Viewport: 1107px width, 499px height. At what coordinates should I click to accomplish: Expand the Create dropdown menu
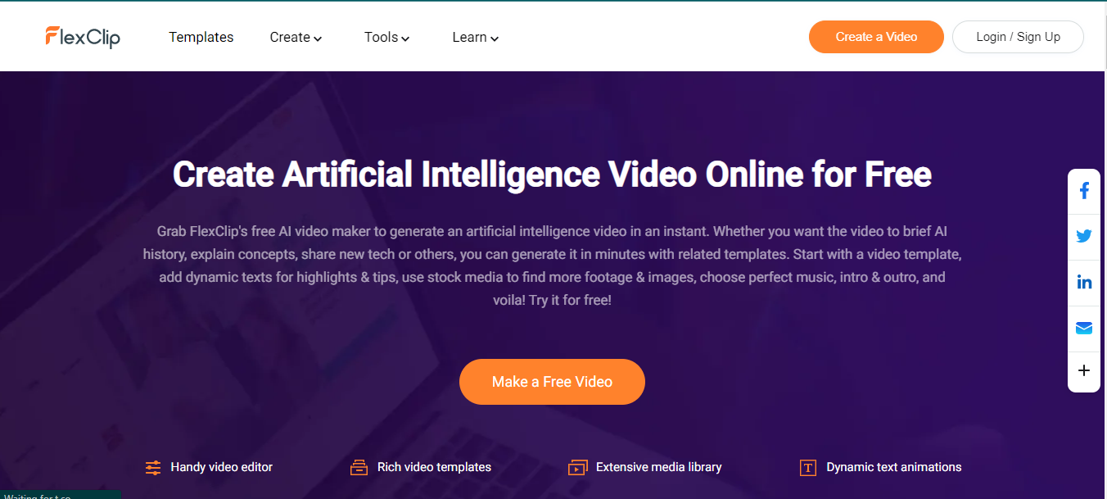pos(296,37)
